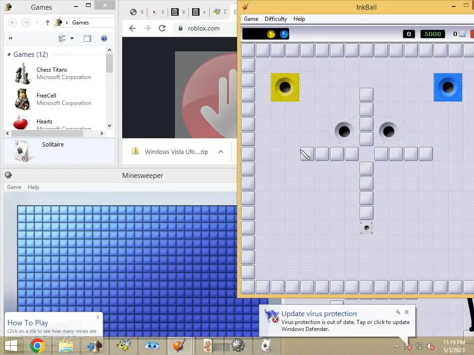Image resolution: width=474 pixels, height=355 pixels.
Task: Click the yellow hole on InkBall board
Action: click(x=285, y=87)
